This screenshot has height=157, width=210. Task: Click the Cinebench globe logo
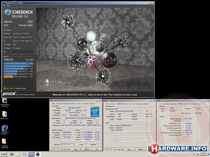(8, 12)
